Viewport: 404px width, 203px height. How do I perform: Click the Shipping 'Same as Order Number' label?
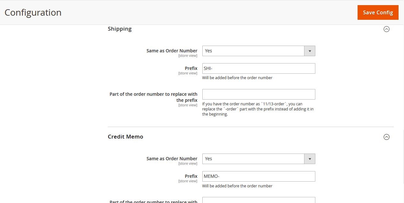(x=172, y=51)
